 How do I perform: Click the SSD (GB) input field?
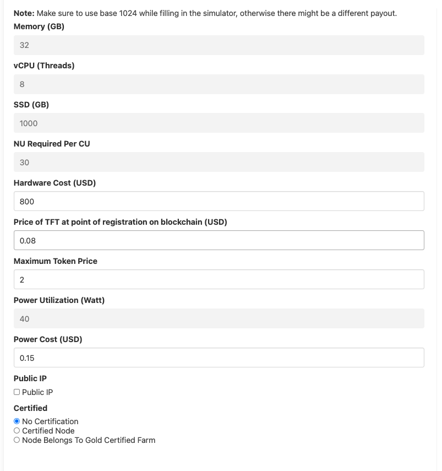coord(219,123)
